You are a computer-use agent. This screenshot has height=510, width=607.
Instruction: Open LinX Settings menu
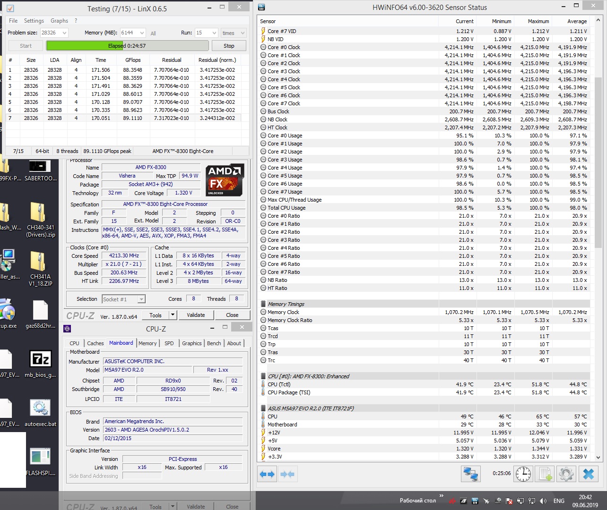coord(34,21)
